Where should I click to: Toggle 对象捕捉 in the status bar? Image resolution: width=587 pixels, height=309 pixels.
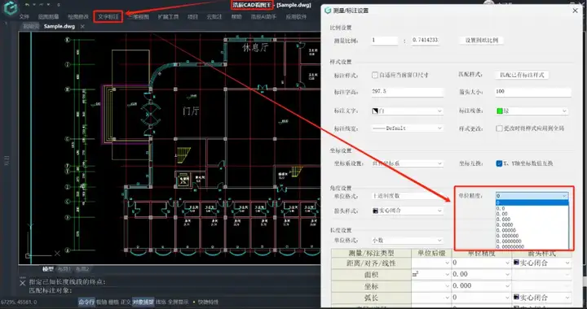143,302
